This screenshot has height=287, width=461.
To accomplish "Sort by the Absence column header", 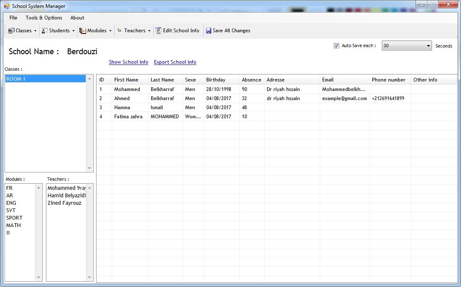I will 251,80.
